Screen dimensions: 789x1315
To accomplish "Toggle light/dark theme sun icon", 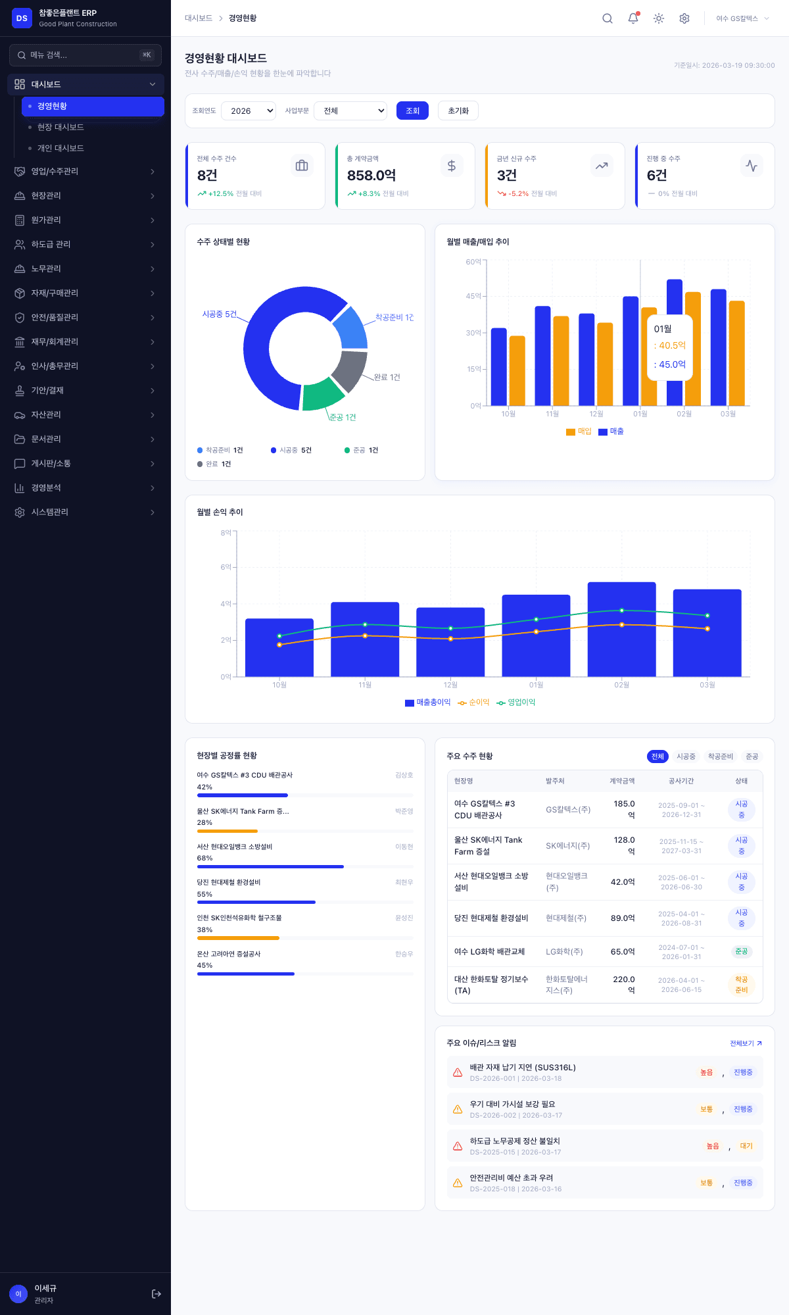I will pyautogui.click(x=659, y=18).
